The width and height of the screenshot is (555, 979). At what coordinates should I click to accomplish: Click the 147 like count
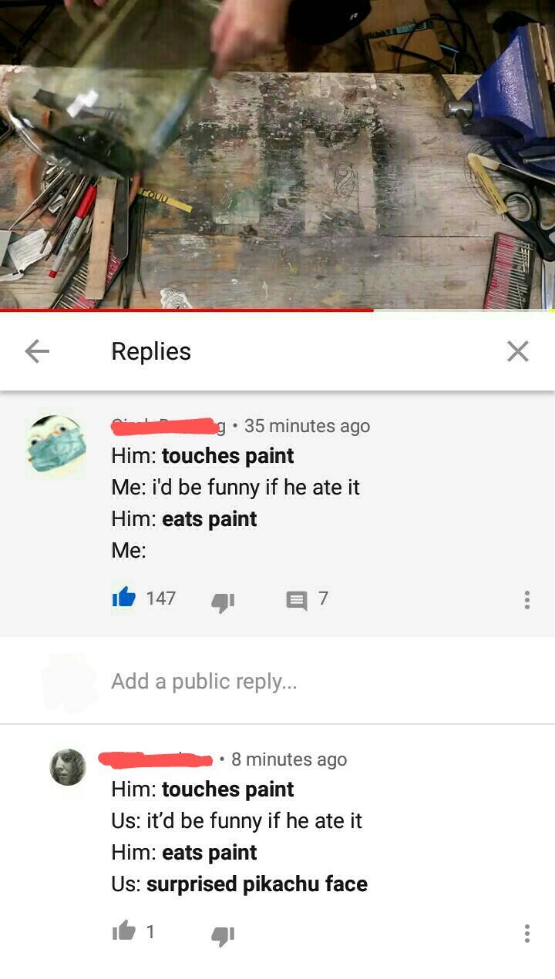161,598
